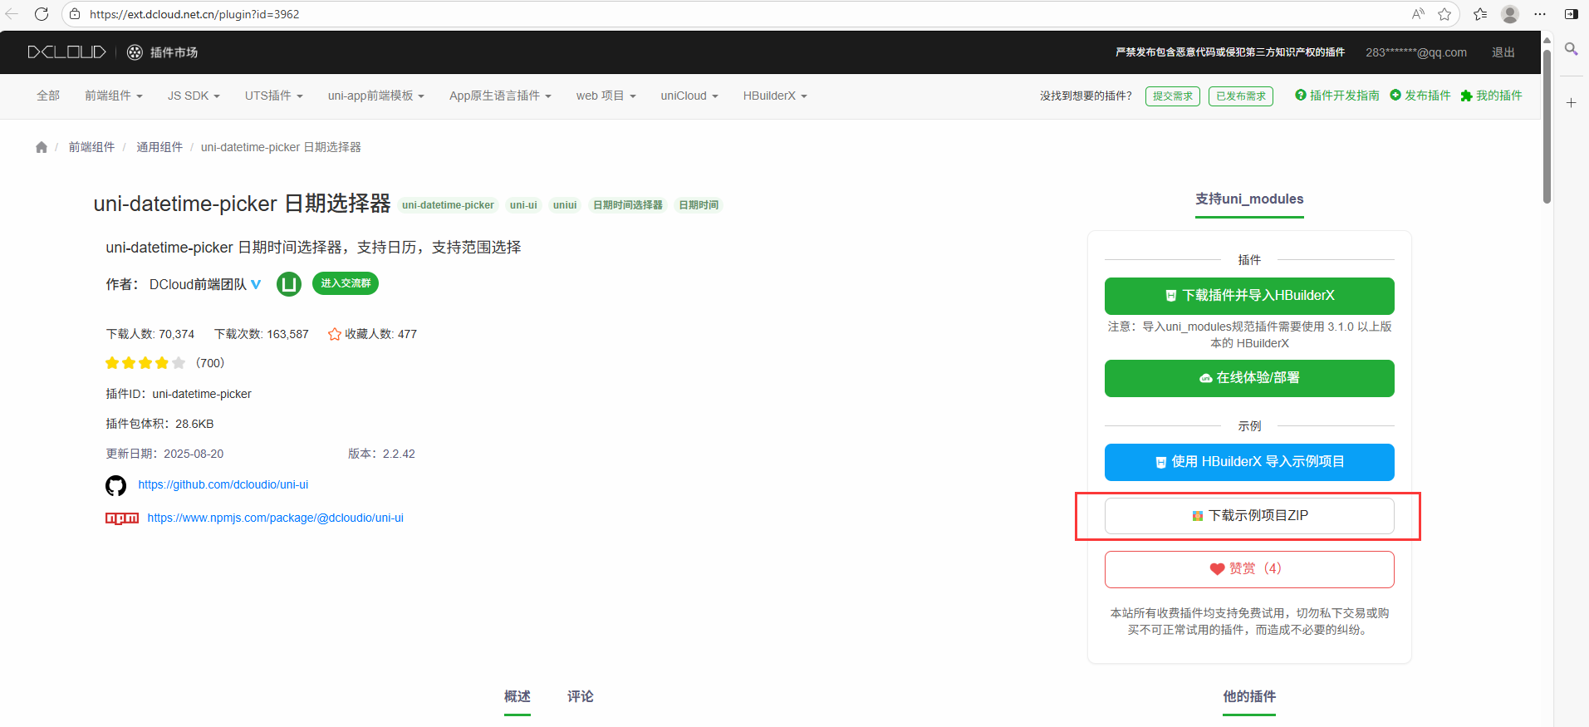This screenshot has height=727, width=1589.
Task: Expand uni-app前端模板 dropdown
Action: tap(376, 96)
